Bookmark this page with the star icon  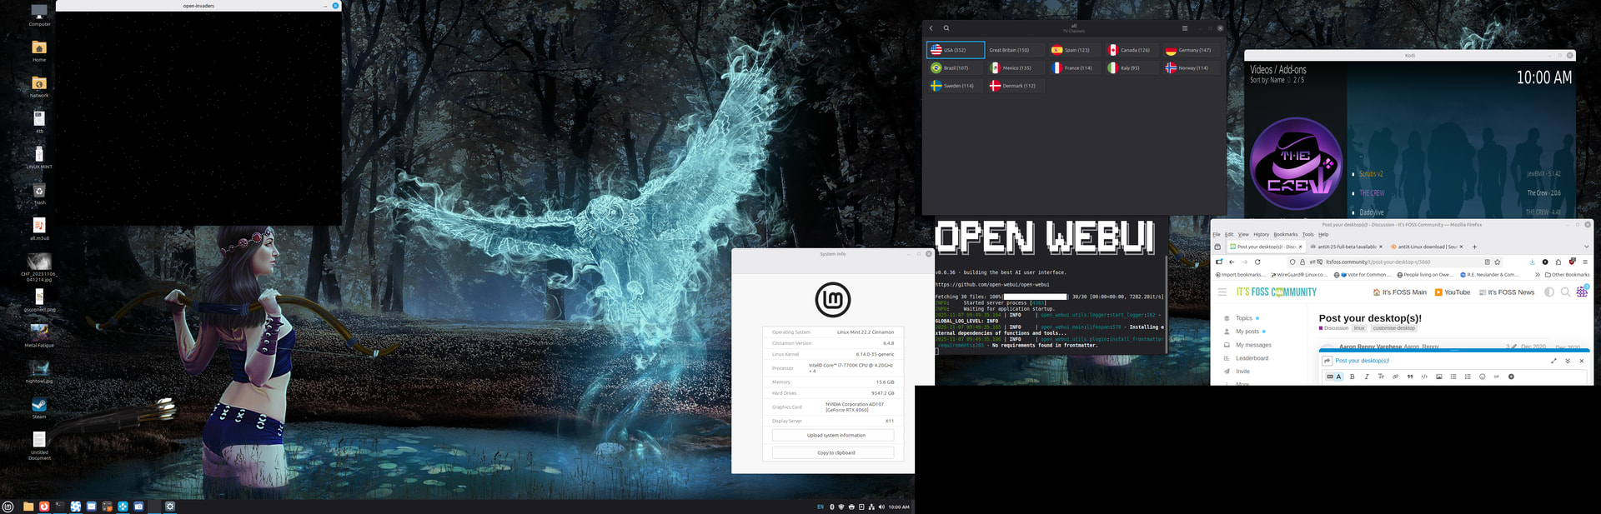1498,262
